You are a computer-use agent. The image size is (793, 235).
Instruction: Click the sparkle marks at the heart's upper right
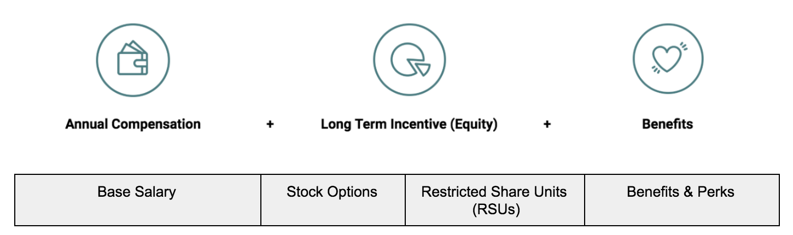[683, 46]
